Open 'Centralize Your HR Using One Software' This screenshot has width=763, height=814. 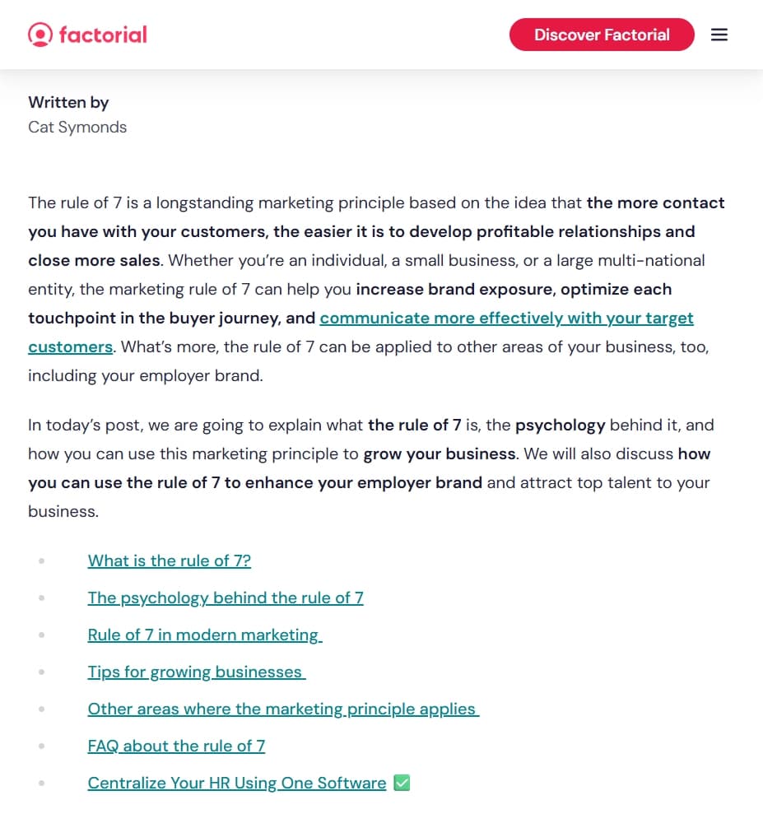click(x=237, y=783)
